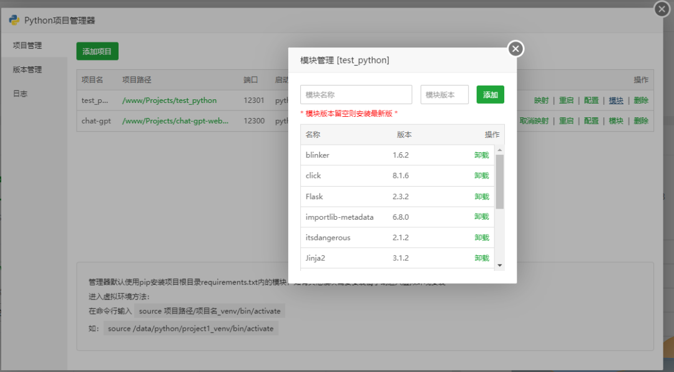Open the 日志 sidebar tab

(21, 94)
